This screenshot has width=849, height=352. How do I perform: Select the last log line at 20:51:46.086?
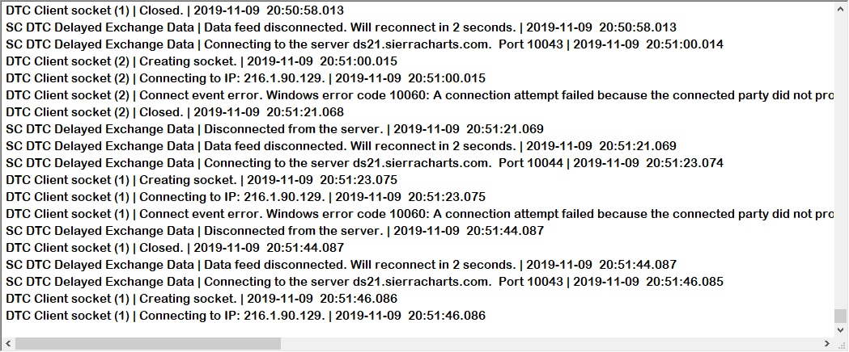tap(245, 316)
